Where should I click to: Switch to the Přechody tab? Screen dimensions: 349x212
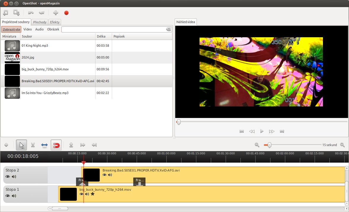(40, 22)
